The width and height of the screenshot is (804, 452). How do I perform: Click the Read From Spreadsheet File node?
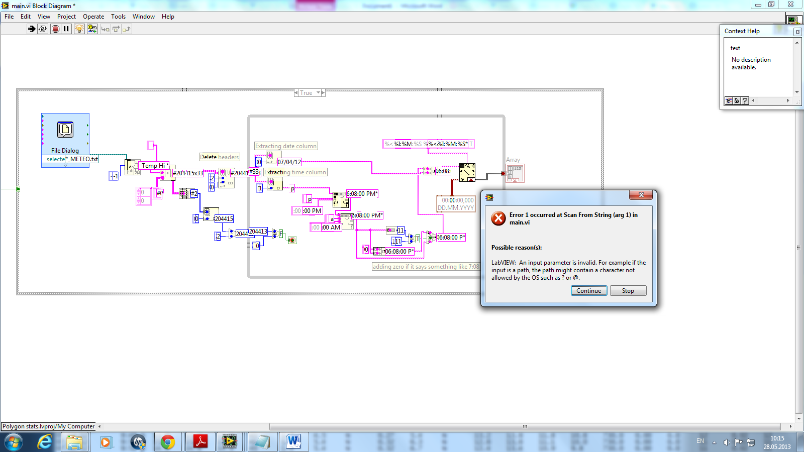coord(133,167)
